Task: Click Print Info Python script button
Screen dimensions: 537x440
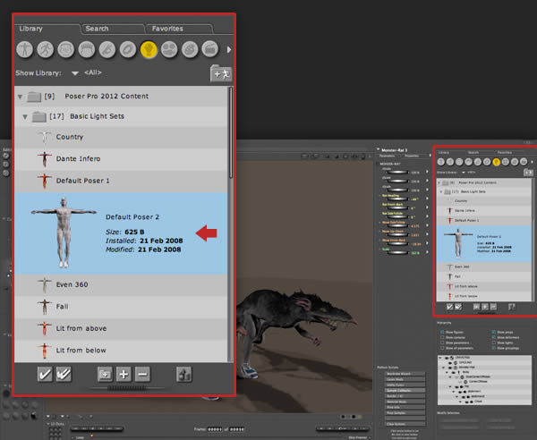Action: click(405, 408)
